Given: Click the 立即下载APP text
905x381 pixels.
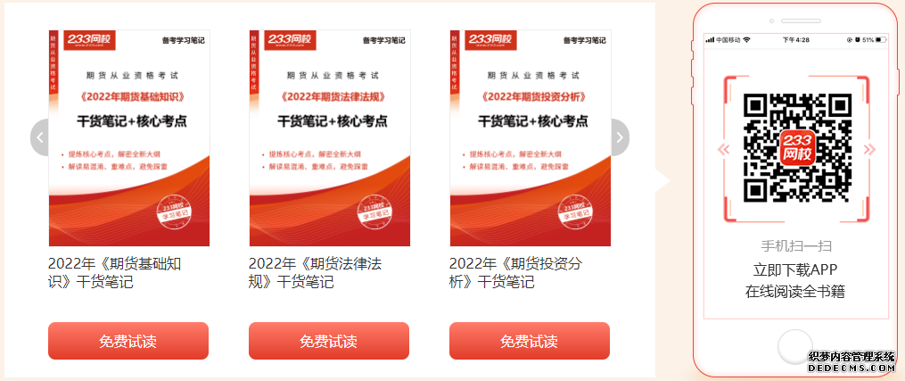Looking at the screenshot, I should (x=795, y=269).
